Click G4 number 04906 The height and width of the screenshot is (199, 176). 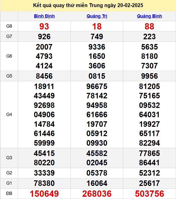[44, 115]
